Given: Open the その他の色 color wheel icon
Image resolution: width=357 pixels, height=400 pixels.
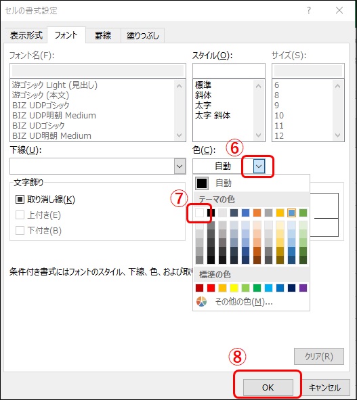Looking at the screenshot, I should tap(201, 302).
